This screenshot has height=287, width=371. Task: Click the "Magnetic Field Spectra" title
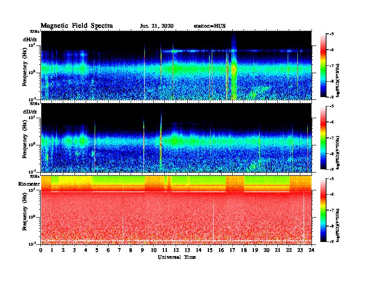tap(77, 26)
